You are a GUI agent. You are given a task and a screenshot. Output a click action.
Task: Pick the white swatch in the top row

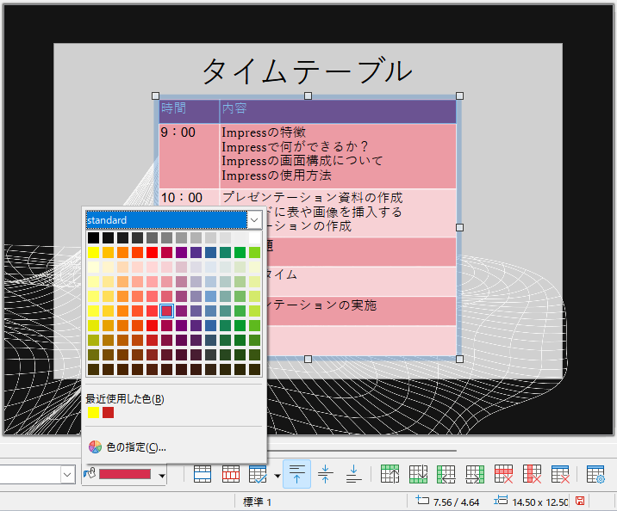tap(254, 237)
